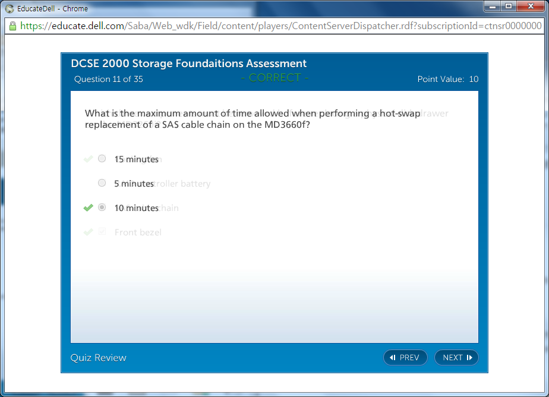Choose the 5 minutes radio option
549x397 pixels.
pyautogui.click(x=102, y=183)
